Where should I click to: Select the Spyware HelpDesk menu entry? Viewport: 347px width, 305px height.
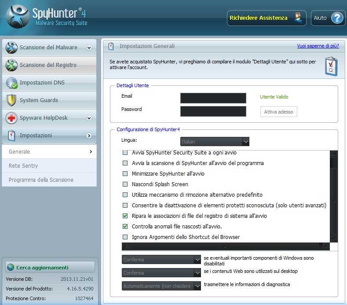[x=49, y=118]
